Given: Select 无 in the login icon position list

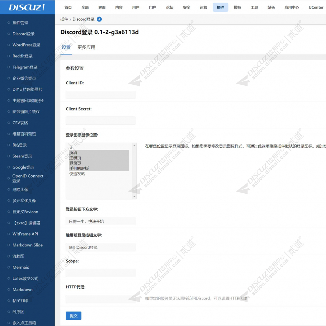Looking at the screenshot, I should [99, 147].
